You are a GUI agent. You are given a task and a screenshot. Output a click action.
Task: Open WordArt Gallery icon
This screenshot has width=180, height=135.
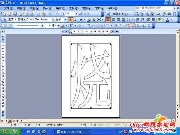136,14
